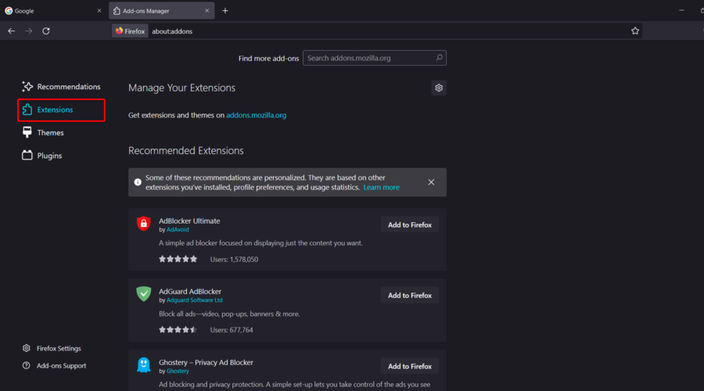The height and width of the screenshot is (391, 704).
Task: Open the Adguard Software Ltd author link
Action: 195,300
